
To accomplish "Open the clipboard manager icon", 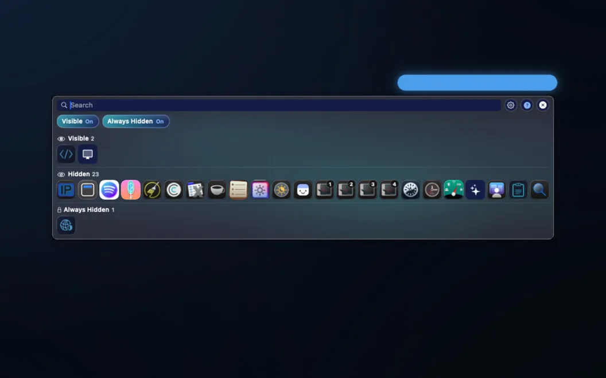I will click(518, 190).
